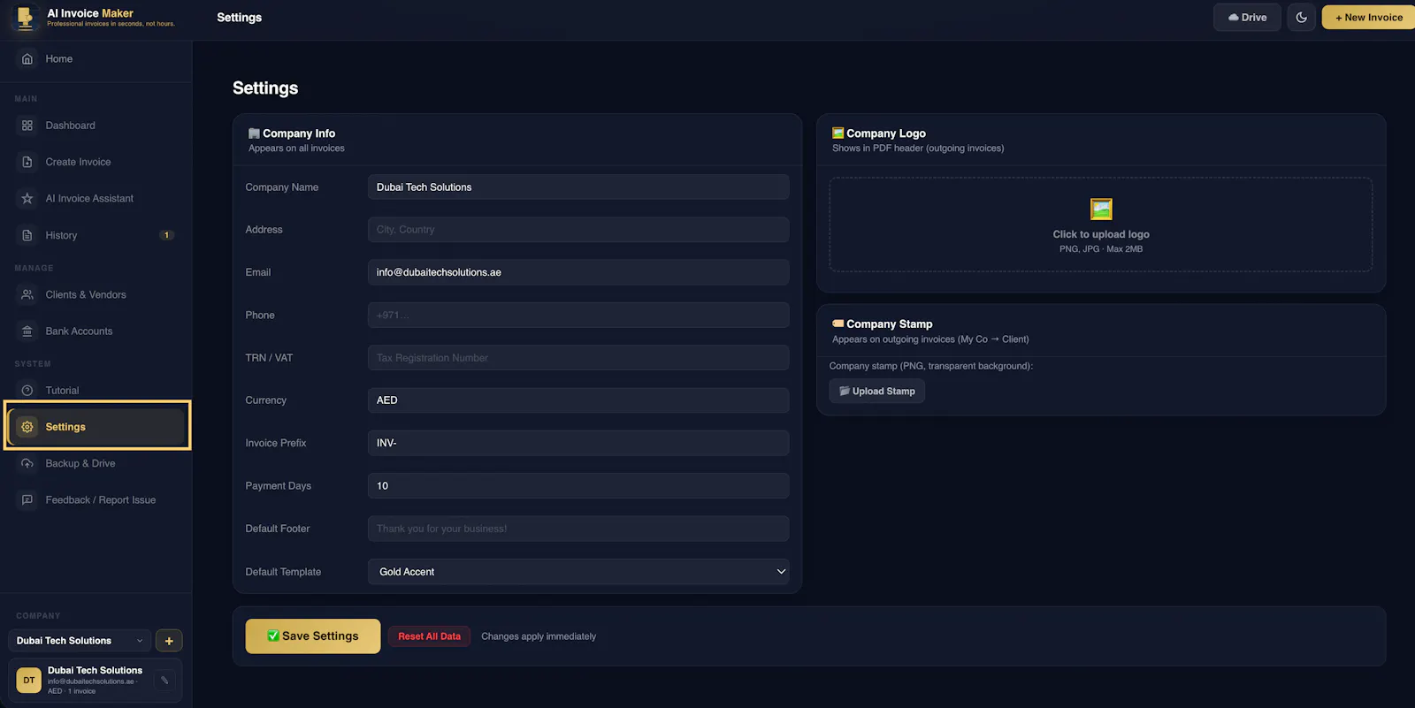Open Backup & Drive page
The image size is (1415, 708).
pos(96,463)
